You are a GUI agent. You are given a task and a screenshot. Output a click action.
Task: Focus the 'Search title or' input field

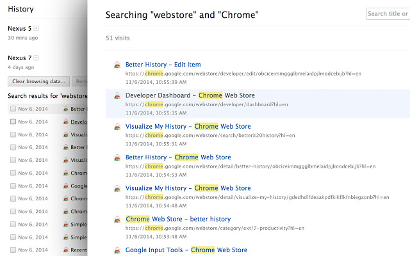pyautogui.click(x=388, y=14)
